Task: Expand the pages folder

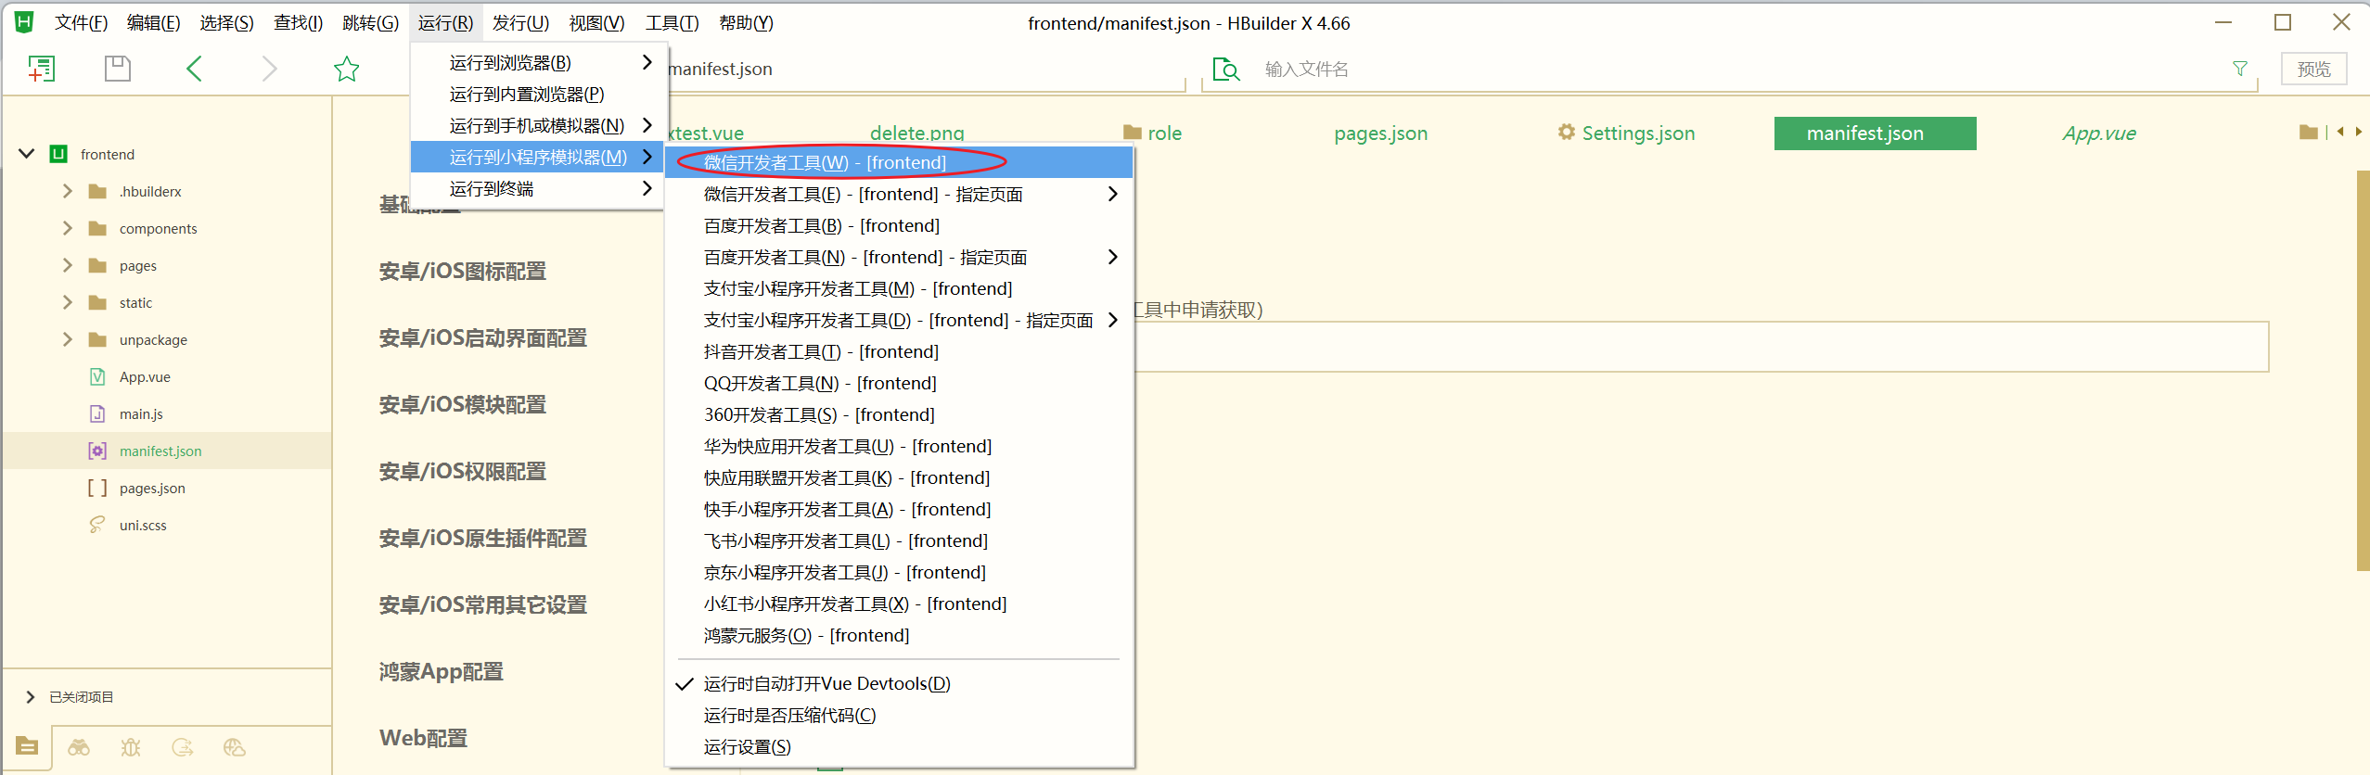Action: click(x=67, y=265)
